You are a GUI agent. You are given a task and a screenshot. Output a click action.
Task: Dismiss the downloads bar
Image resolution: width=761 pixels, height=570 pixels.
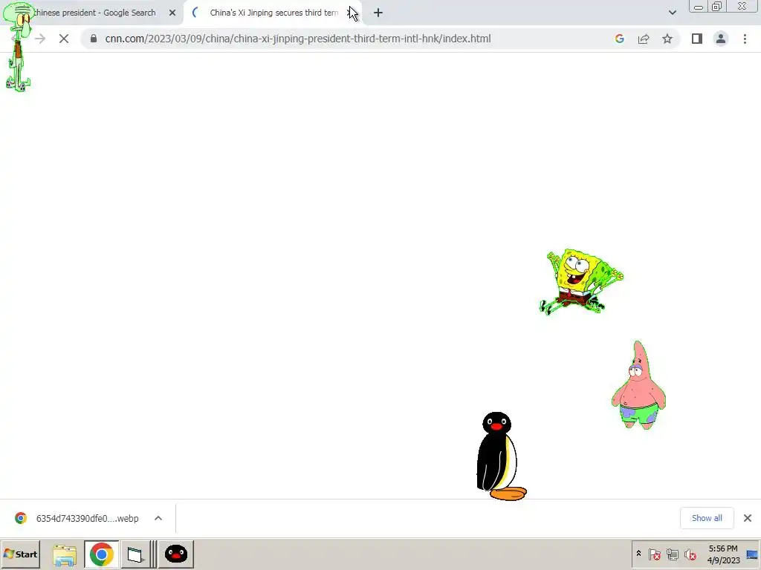click(x=748, y=518)
